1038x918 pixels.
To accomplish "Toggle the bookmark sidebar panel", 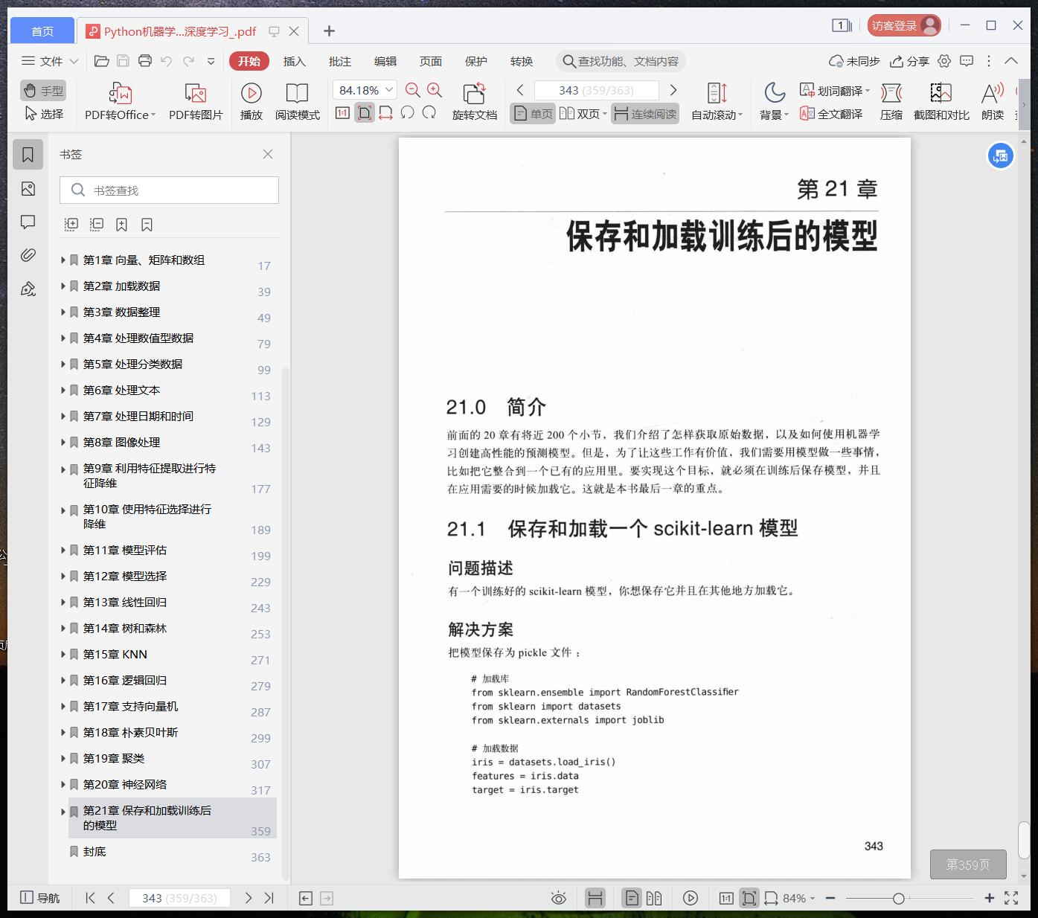I will tap(28, 155).
